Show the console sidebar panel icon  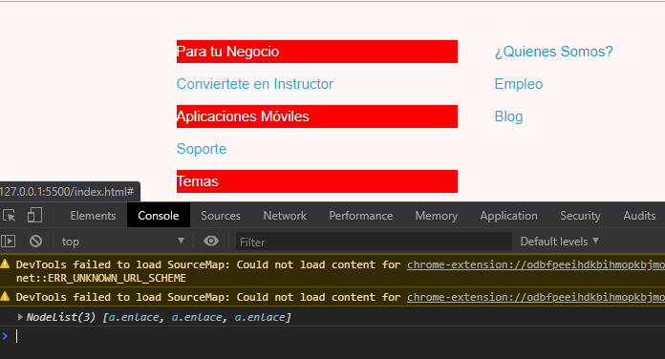(9, 242)
